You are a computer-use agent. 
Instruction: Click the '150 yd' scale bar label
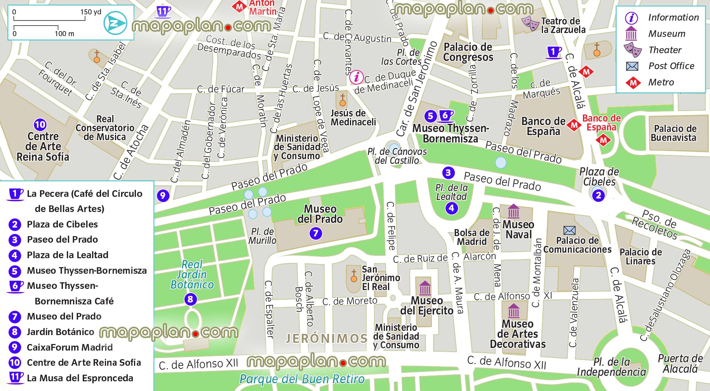pos(90,12)
